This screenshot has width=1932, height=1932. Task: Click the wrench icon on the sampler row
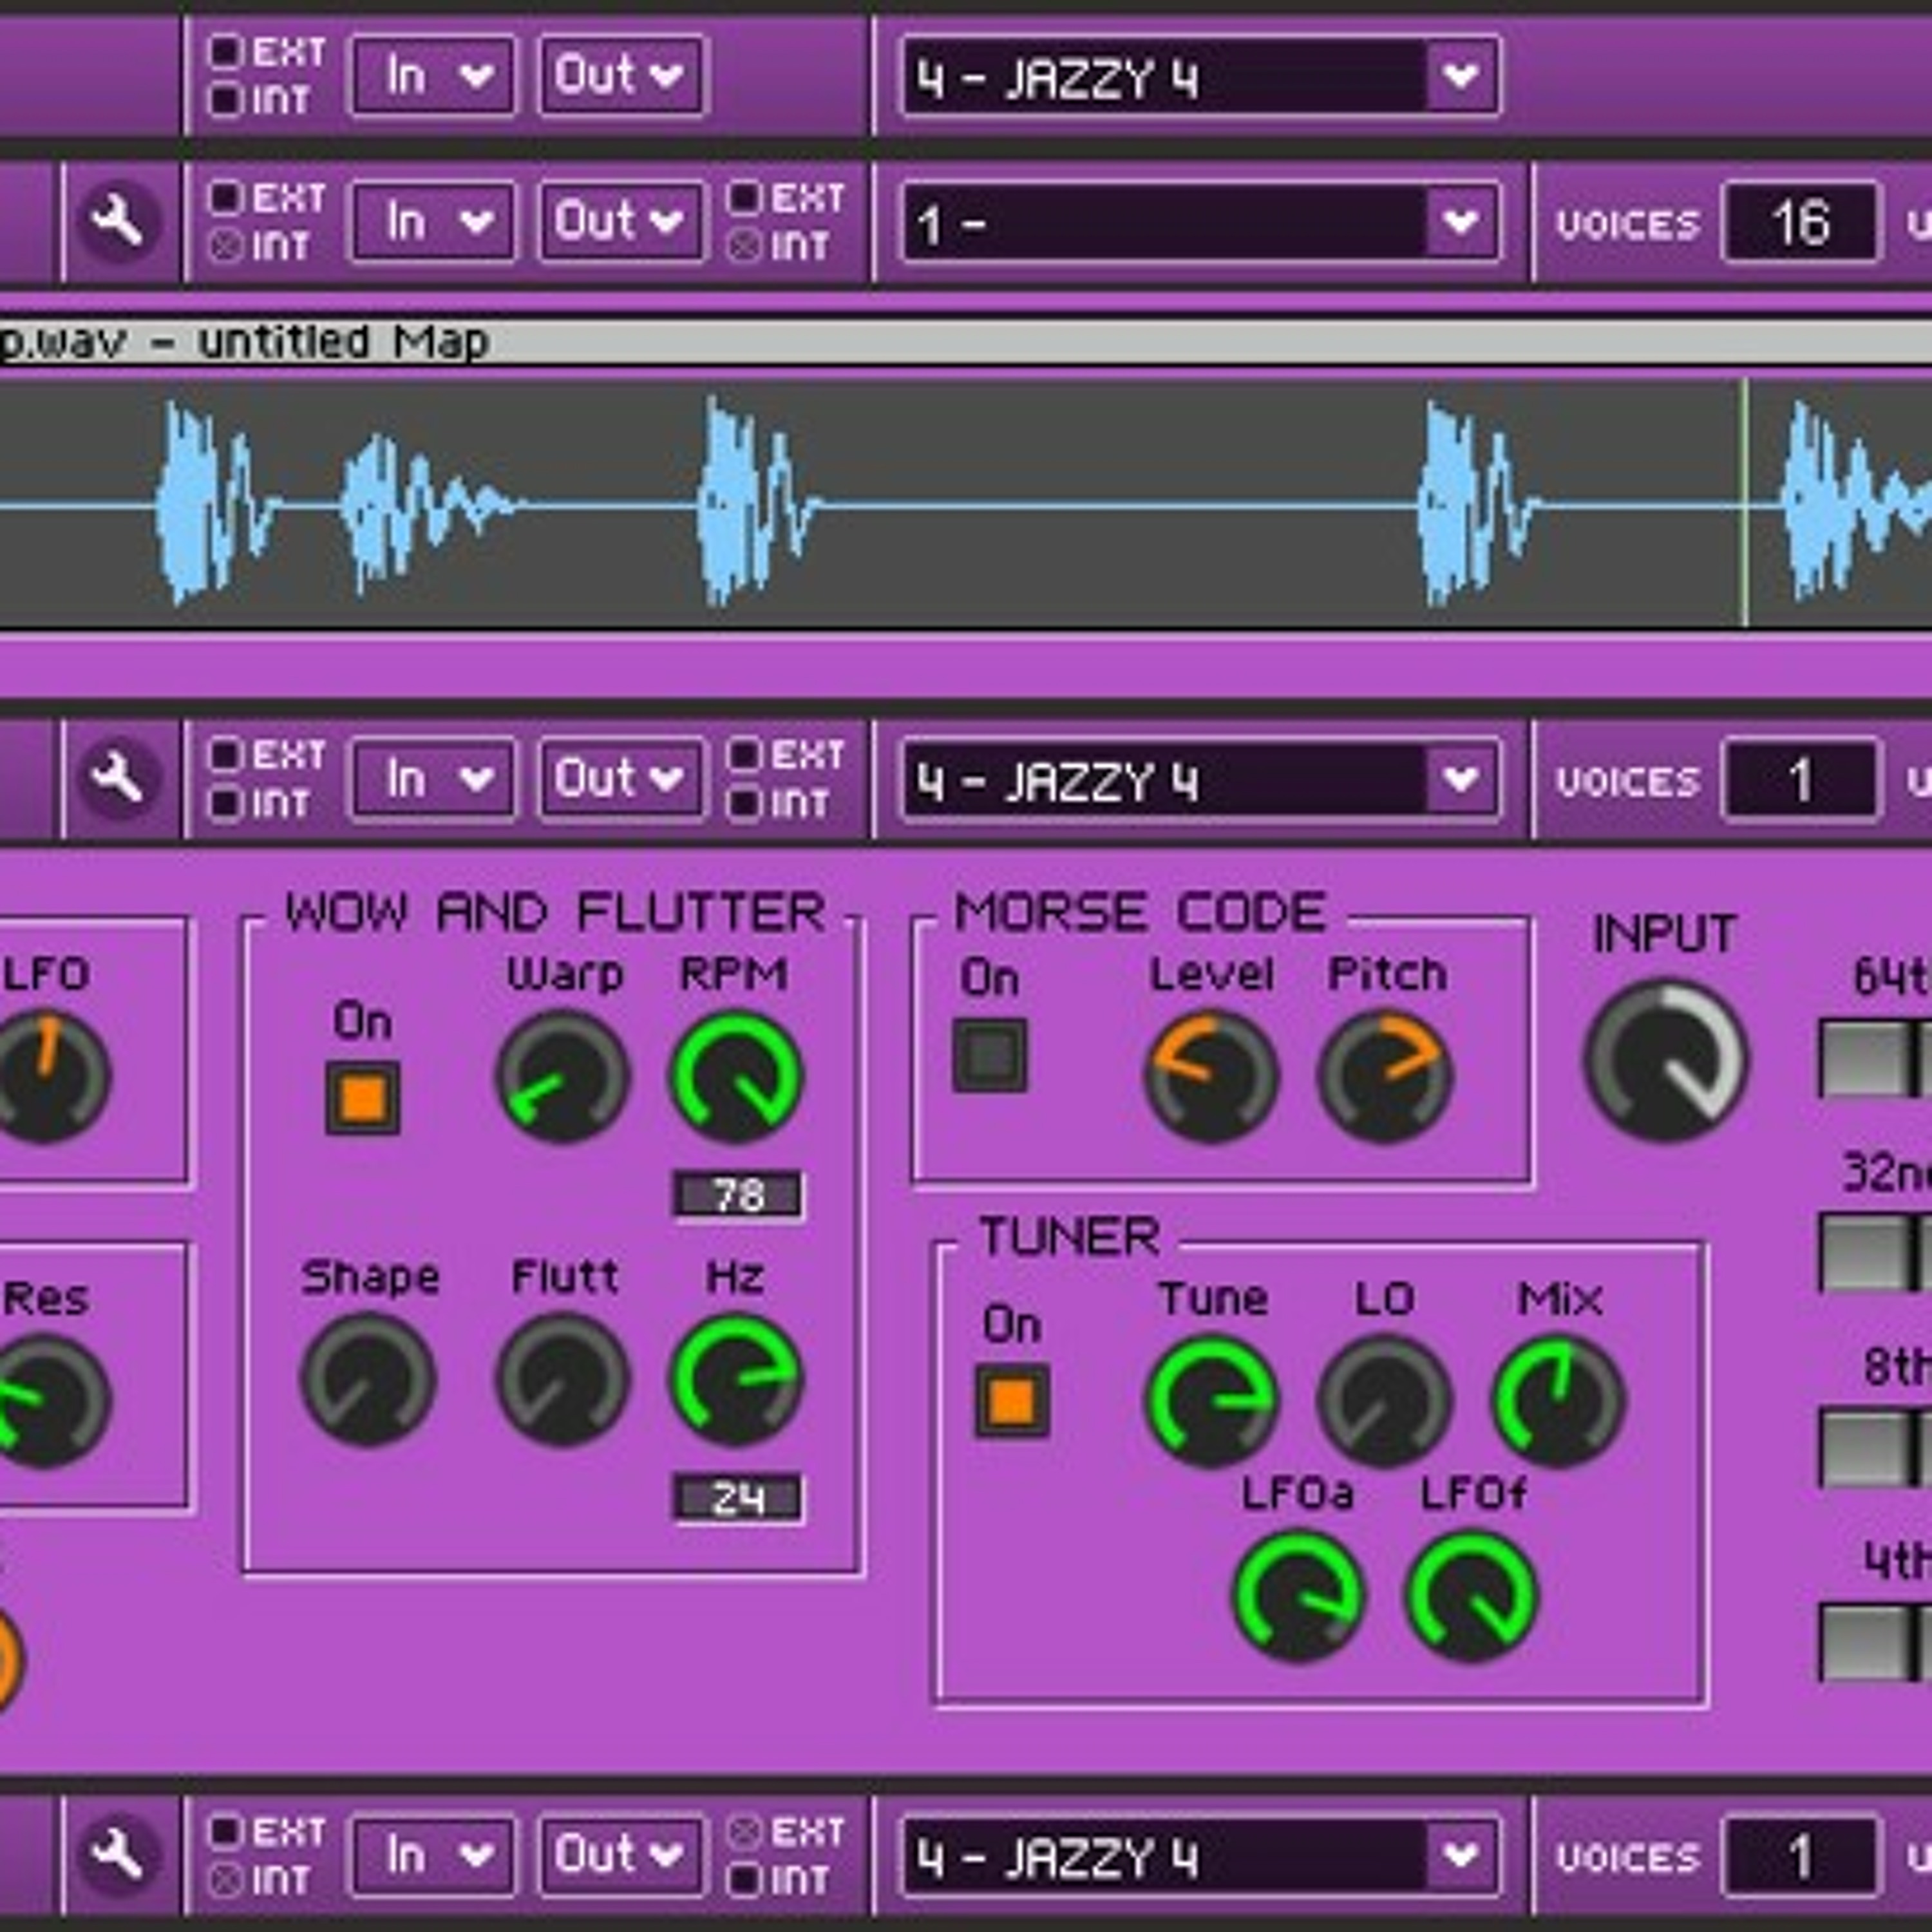click(x=118, y=220)
